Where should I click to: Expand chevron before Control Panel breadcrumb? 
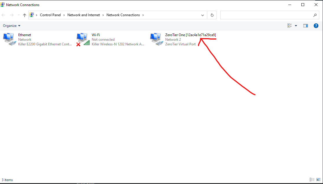tap(37, 15)
